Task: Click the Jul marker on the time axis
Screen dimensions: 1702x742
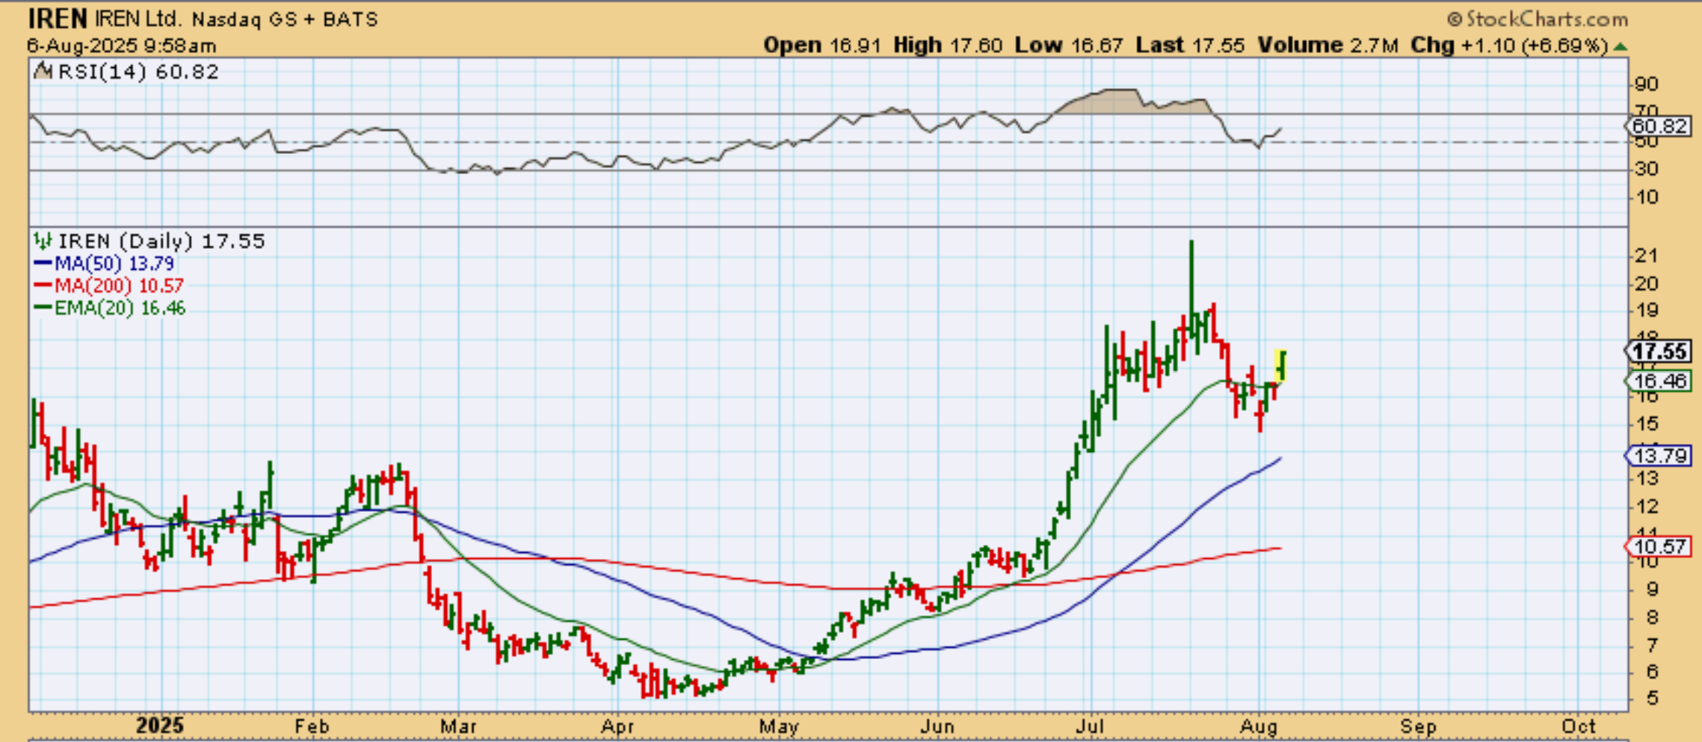Action: [1091, 726]
